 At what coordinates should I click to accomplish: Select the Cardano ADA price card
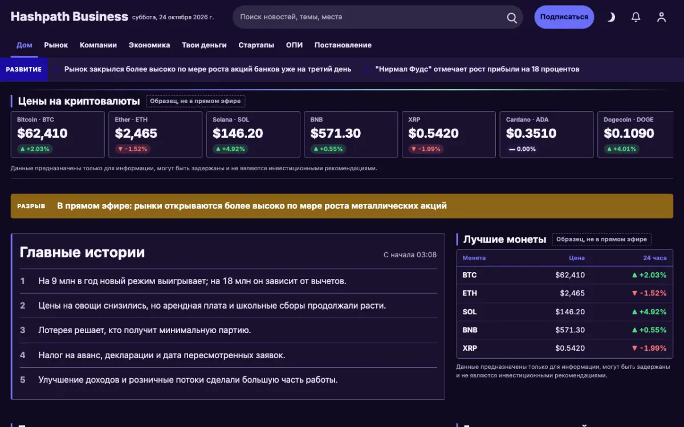[x=547, y=134]
